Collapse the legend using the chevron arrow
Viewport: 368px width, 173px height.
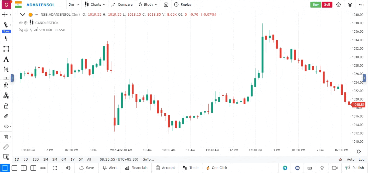click(x=23, y=15)
